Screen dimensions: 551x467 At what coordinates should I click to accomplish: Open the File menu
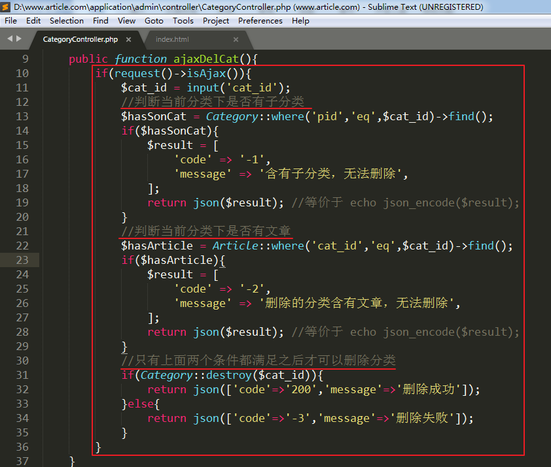10,21
